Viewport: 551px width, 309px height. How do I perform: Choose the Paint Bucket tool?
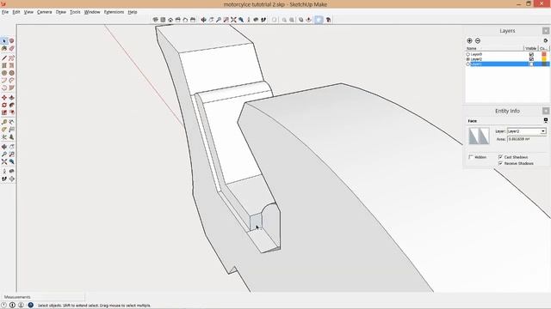(x=4, y=48)
